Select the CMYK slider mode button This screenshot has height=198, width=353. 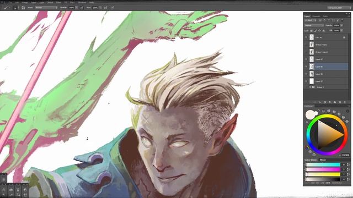[328, 183]
